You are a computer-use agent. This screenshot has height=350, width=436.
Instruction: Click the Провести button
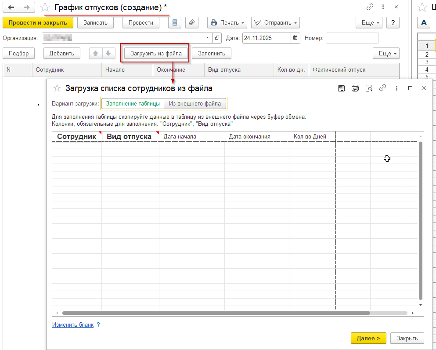coord(141,22)
